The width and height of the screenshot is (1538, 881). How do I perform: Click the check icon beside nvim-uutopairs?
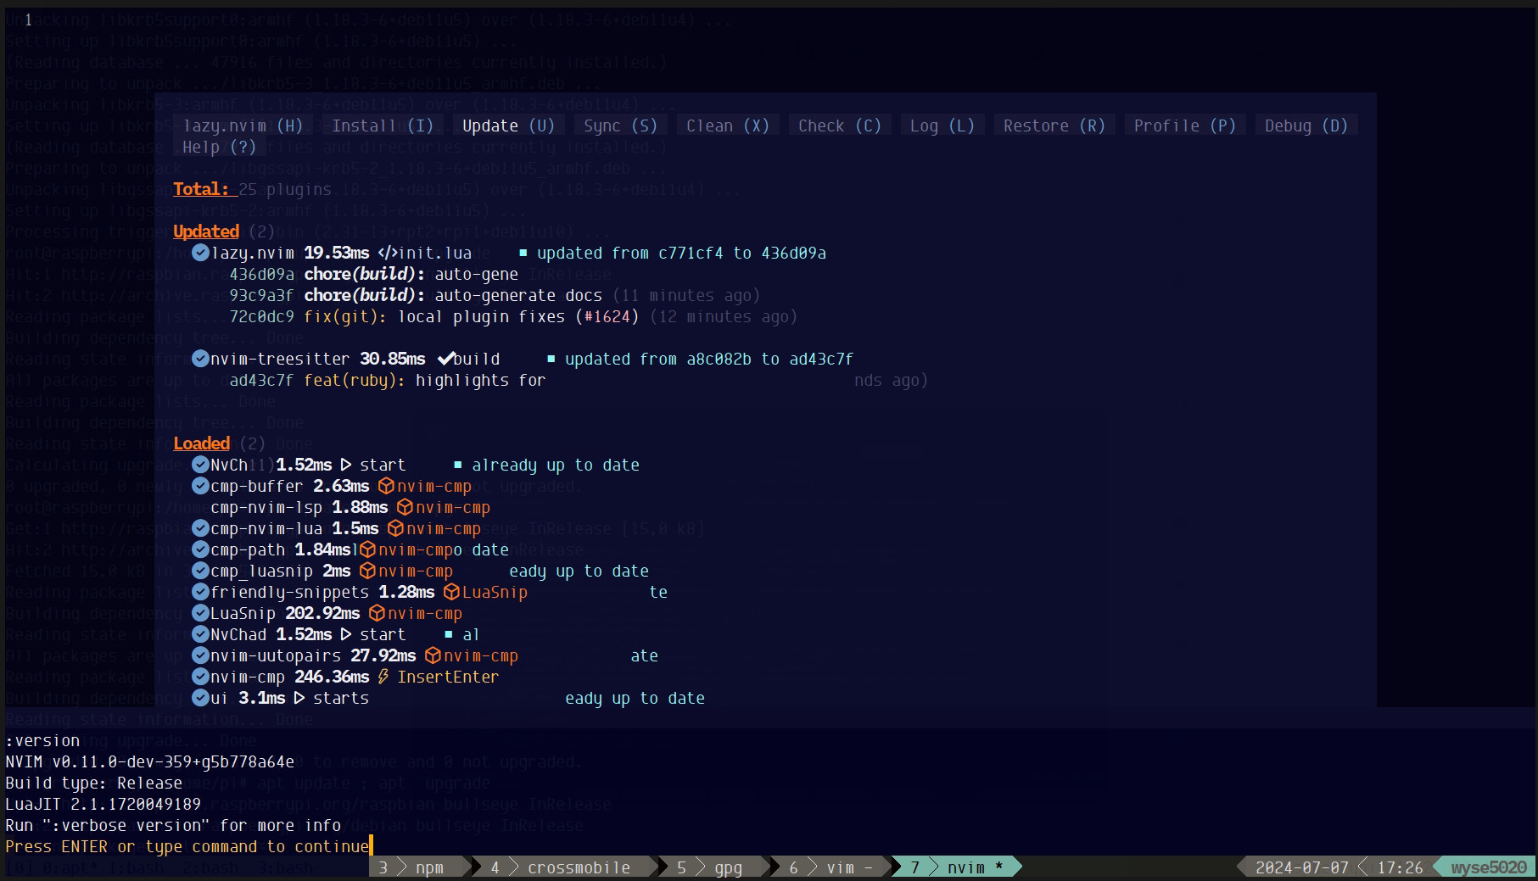pos(200,655)
